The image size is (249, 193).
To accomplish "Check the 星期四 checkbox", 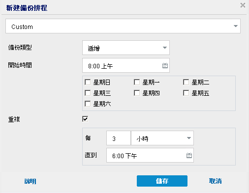I will pos(137,93).
